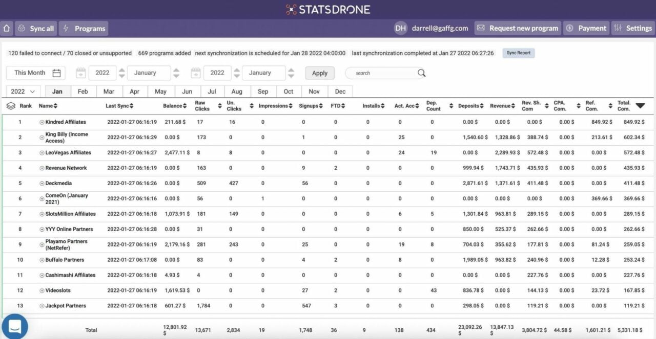
Task: Click the Sync all cube icon
Action: click(x=21, y=28)
